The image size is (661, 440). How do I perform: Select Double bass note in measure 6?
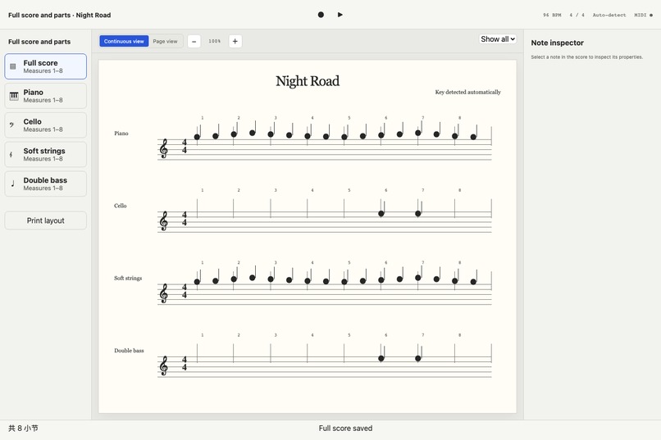pyautogui.click(x=381, y=358)
